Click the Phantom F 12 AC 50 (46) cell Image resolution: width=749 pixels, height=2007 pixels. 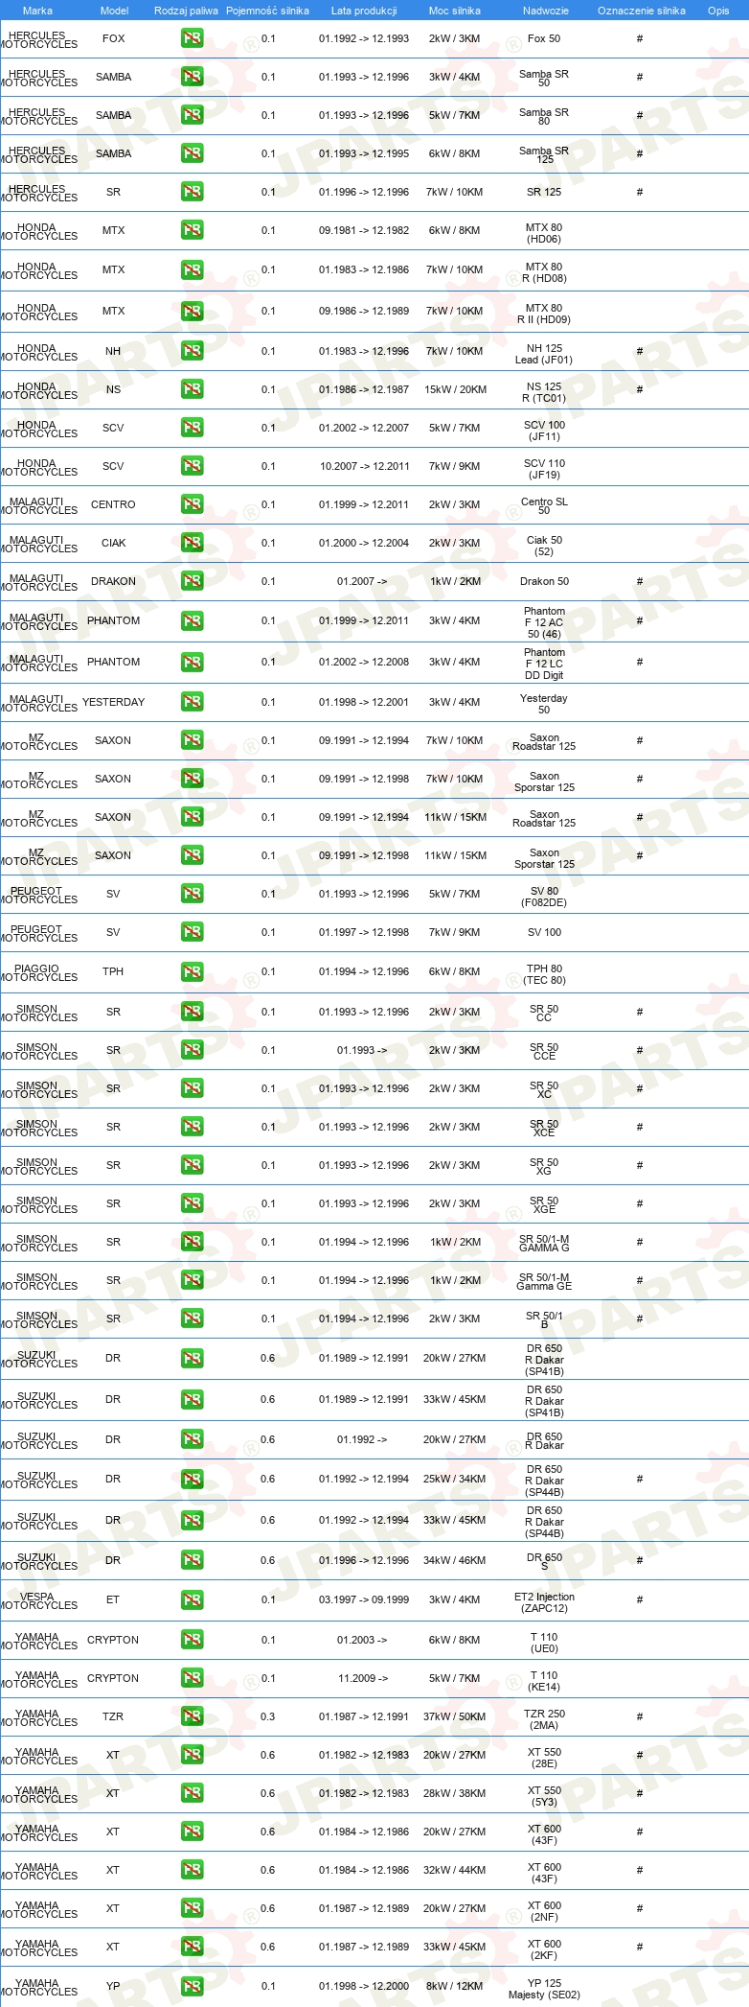pos(544,622)
